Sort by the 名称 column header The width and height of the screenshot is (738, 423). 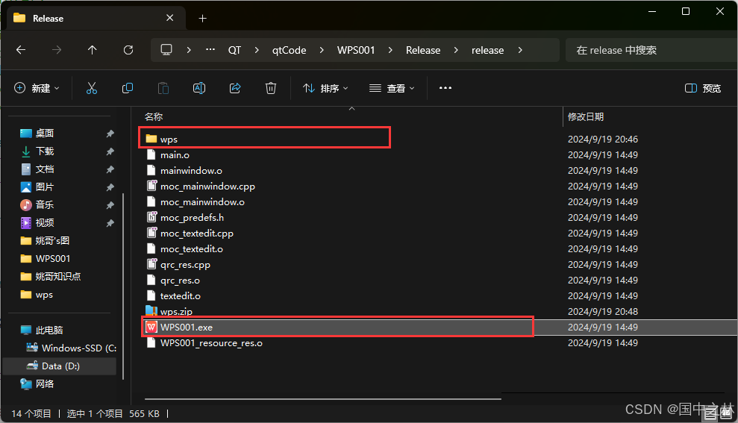point(154,116)
